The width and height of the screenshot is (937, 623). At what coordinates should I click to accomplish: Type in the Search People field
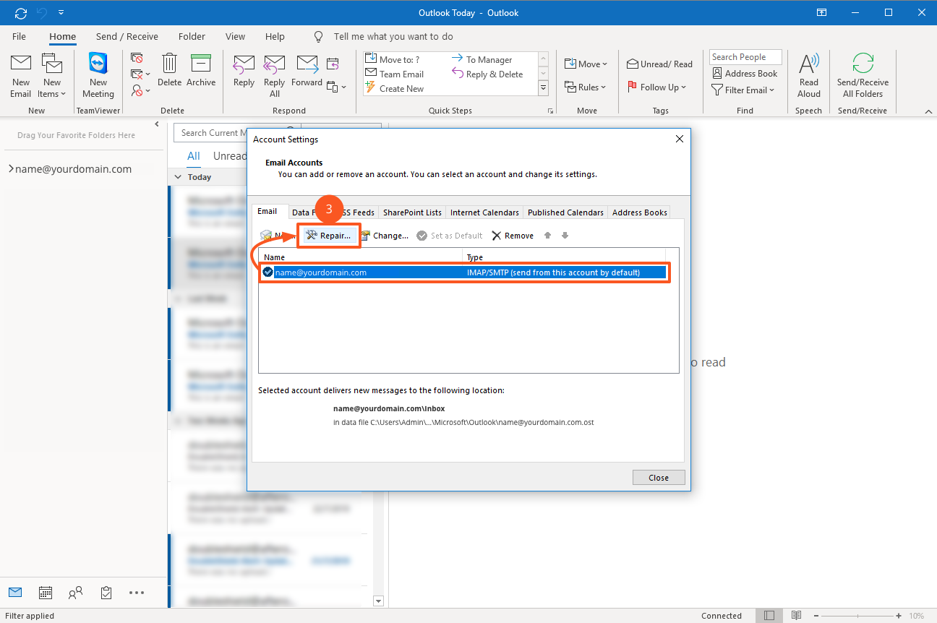click(745, 57)
